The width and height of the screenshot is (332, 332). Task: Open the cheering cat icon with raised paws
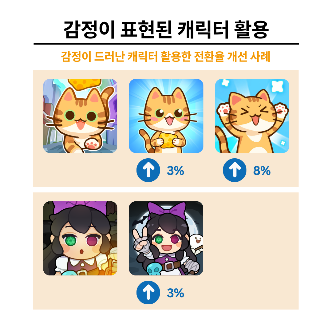[252, 116]
